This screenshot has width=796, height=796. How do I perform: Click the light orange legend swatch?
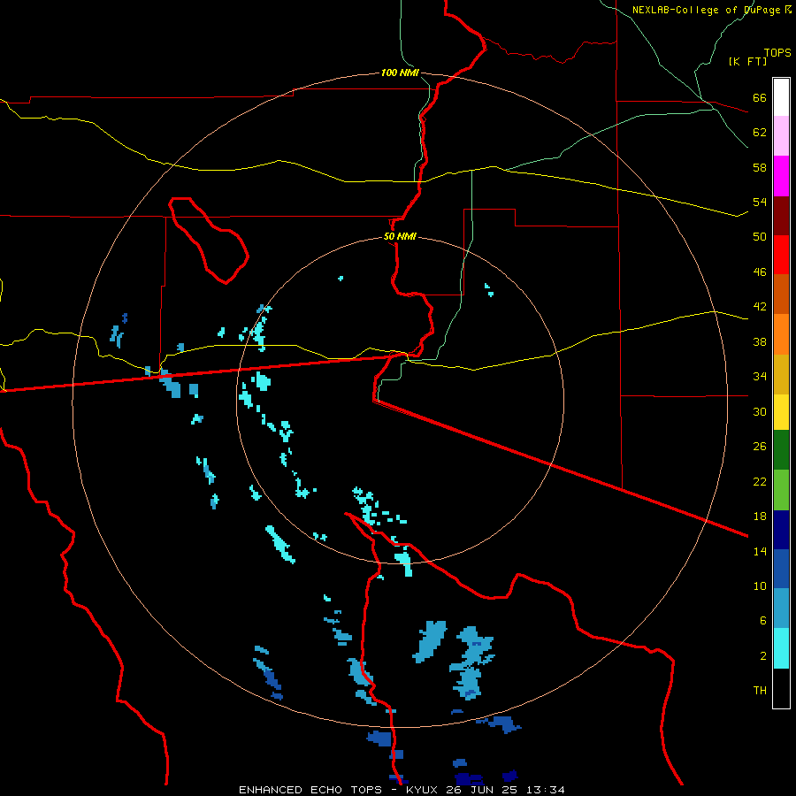point(781,334)
